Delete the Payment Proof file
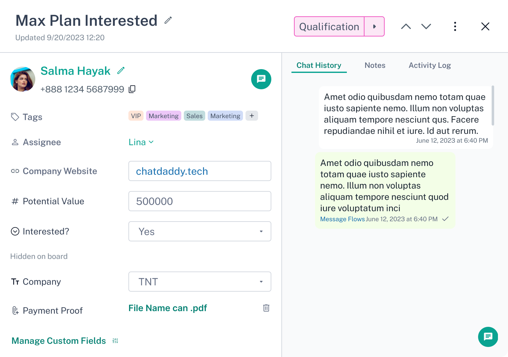 [x=266, y=308]
